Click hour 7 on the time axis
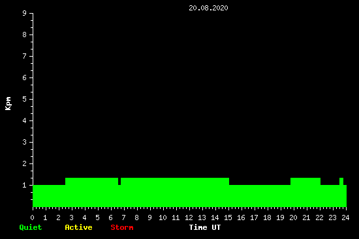Screen dimensions: 359x239 [123, 218]
